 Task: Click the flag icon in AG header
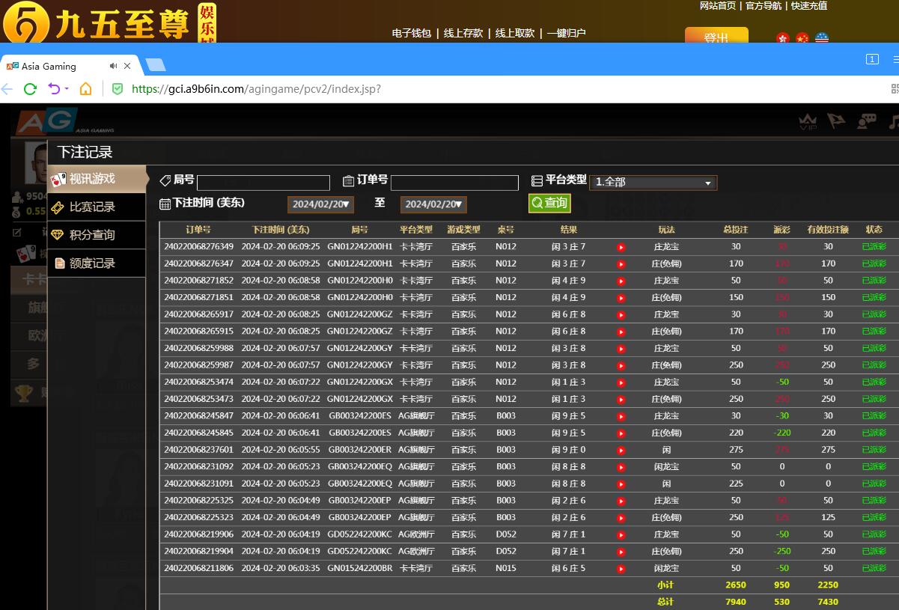click(835, 121)
